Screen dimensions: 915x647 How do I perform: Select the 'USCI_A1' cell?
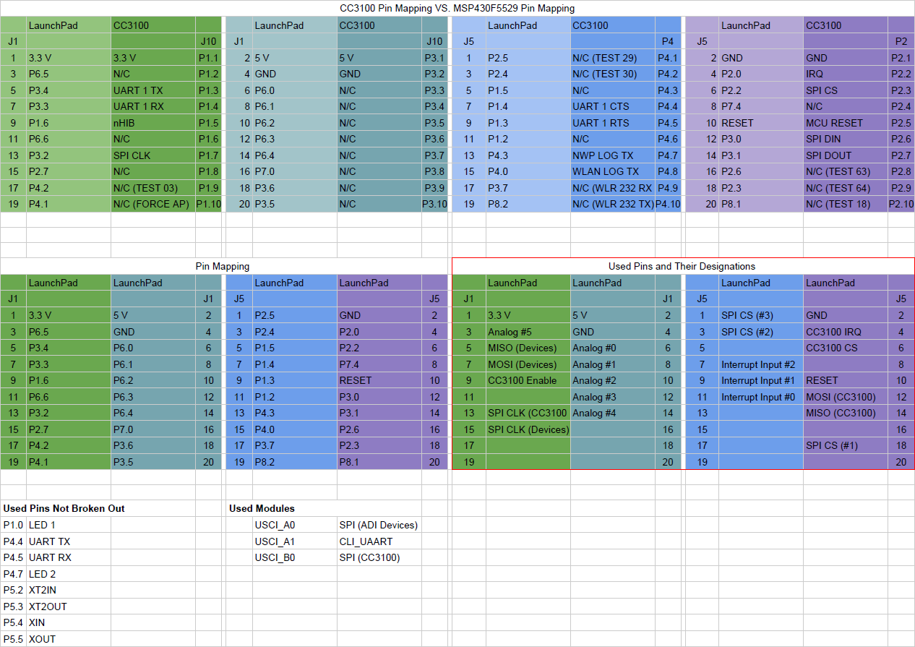click(x=295, y=541)
